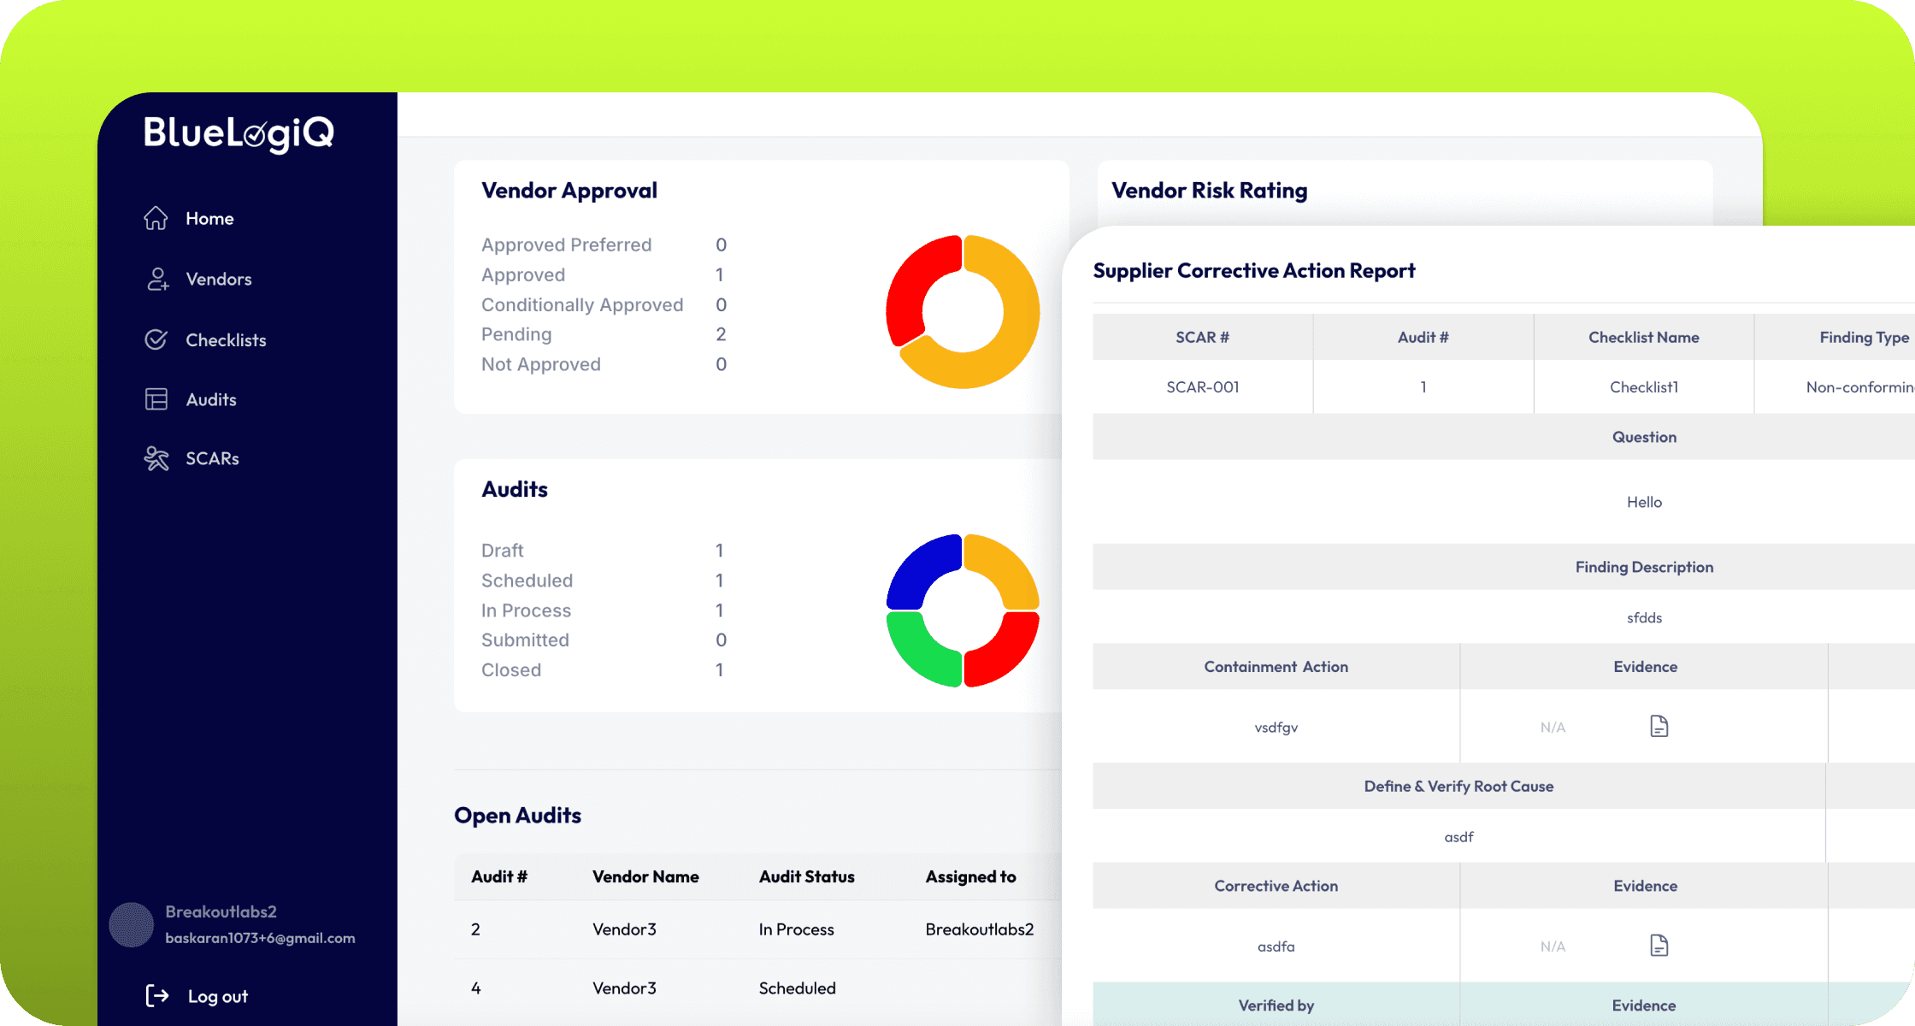The height and width of the screenshot is (1026, 1915).
Task: Click the 'In Process' audit status cell
Action: pos(797,929)
